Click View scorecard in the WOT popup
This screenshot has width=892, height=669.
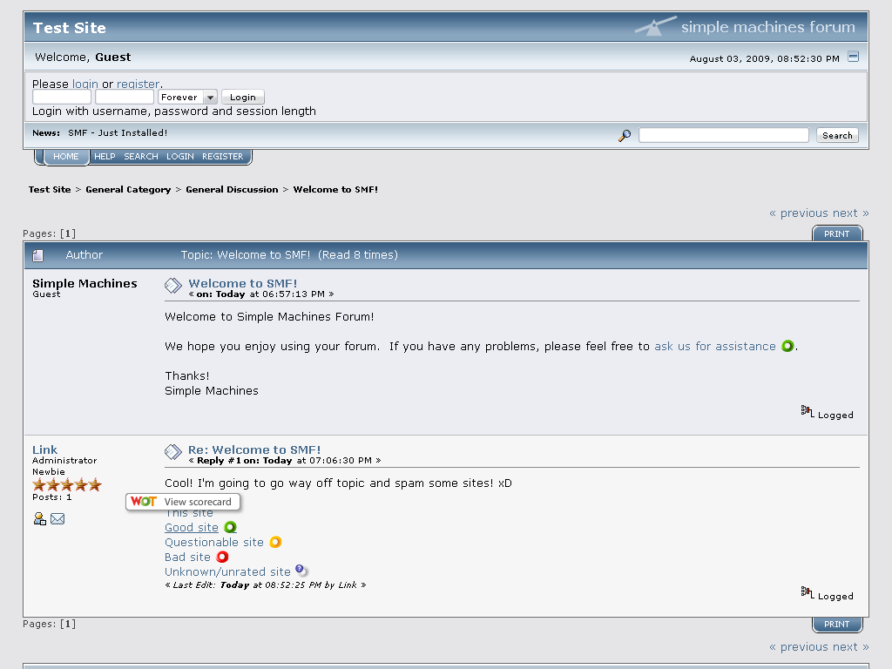pyautogui.click(x=198, y=502)
